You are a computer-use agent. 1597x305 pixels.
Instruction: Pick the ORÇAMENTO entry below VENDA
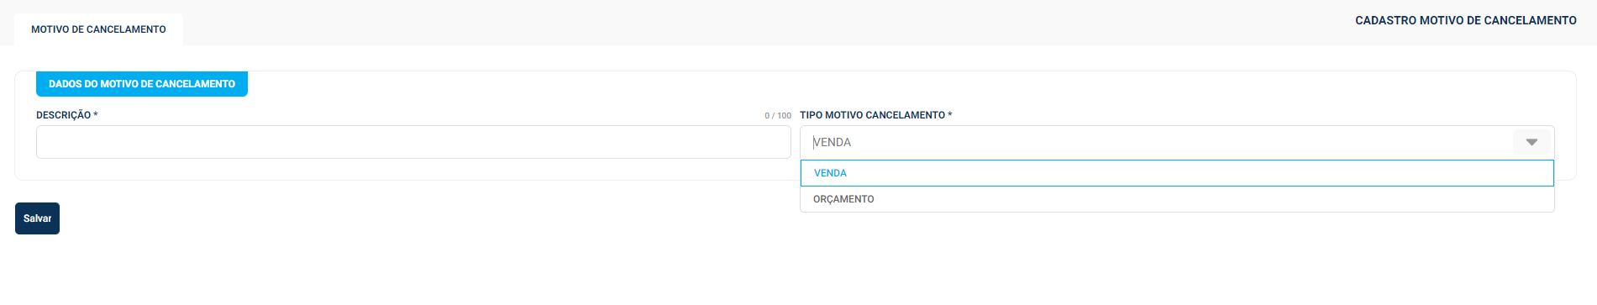1177,199
